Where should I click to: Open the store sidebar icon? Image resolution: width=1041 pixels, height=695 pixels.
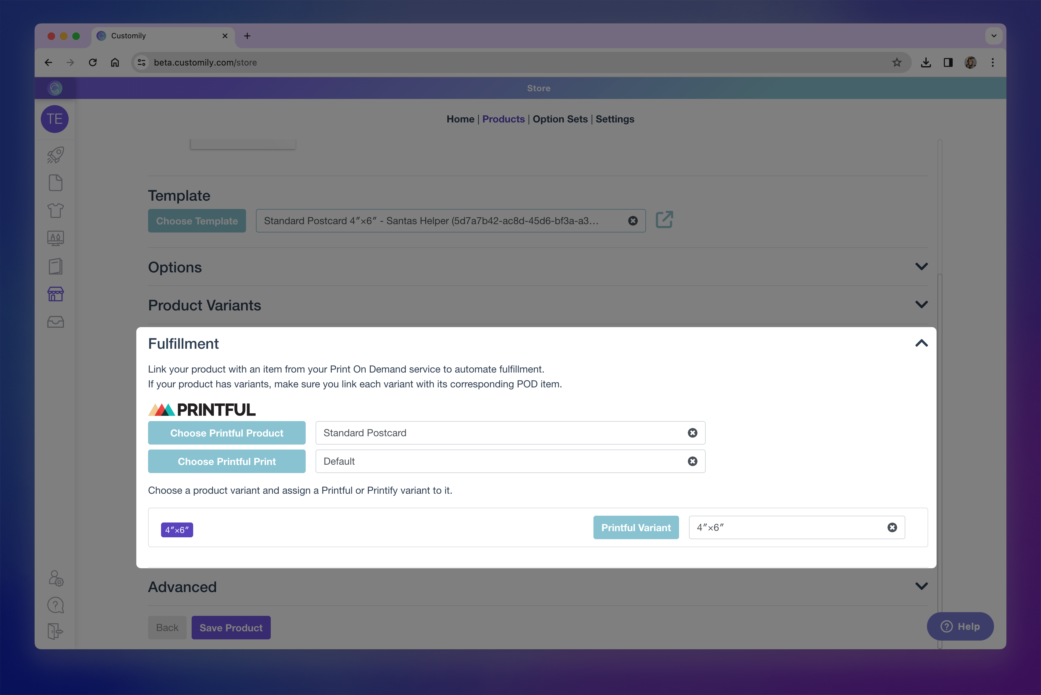click(55, 294)
